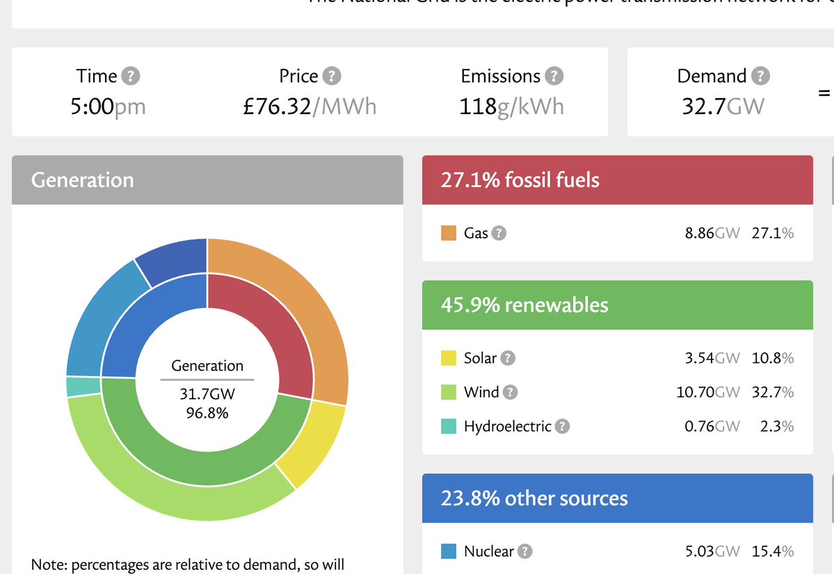Select the light green Wind legend swatch

point(449,392)
